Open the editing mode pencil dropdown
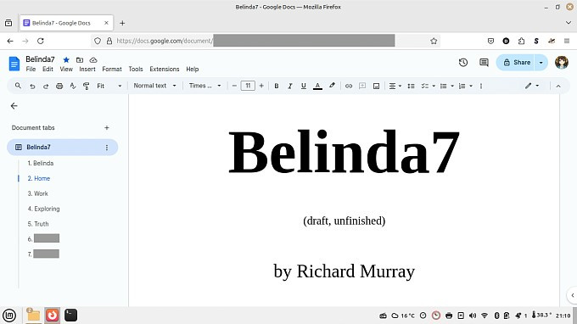This screenshot has height=324, width=577. (x=532, y=86)
